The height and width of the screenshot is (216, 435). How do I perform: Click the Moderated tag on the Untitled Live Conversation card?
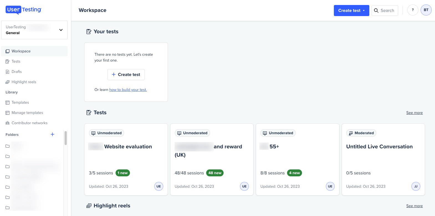(361, 133)
